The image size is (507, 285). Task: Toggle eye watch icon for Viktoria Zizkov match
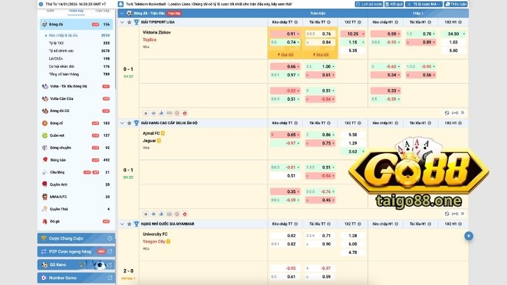pos(153,113)
